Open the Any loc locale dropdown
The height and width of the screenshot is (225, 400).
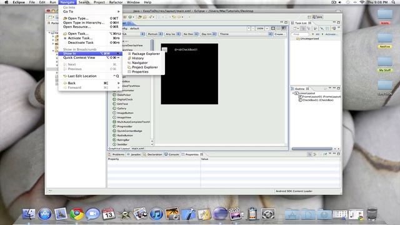point(172,34)
